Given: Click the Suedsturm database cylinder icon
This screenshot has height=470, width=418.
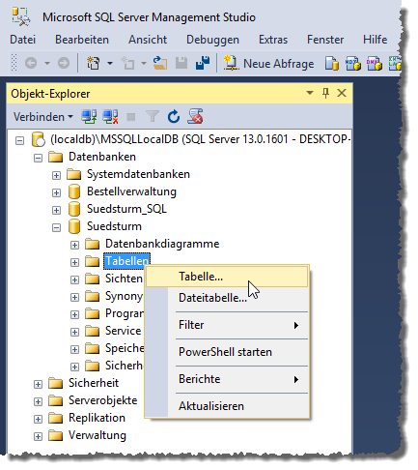Looking at the screenshot, I should coord(74,226).
